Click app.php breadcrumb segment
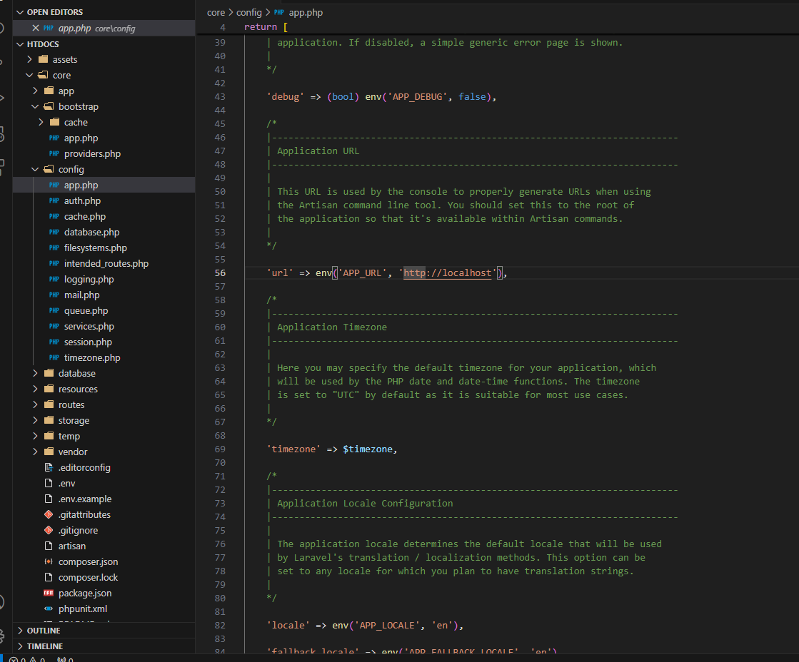The width and height of the screenshot is (799, 662). (306, 12)
